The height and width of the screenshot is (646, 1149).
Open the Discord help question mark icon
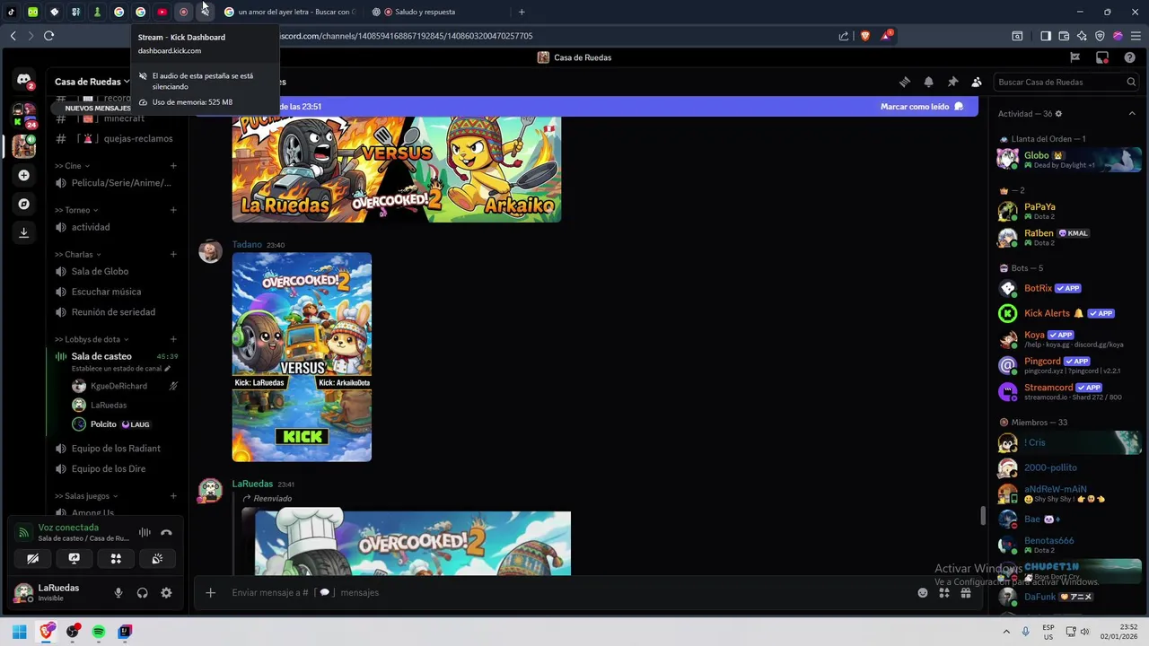1130,57
